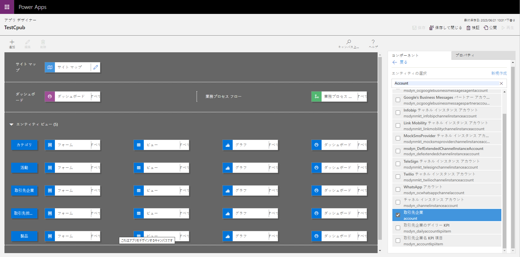Check the TeleSign channel instance account checkbox
Image resolution: width=520 pixels, height=257 pixels.
coord(398,164)
